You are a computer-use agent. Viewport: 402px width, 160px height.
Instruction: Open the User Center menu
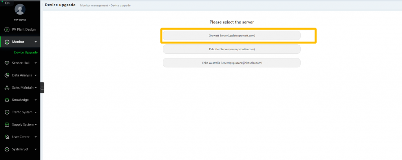20,137
